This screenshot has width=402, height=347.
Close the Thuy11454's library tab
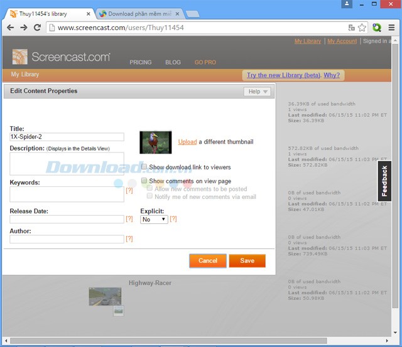tap(88, 14)
